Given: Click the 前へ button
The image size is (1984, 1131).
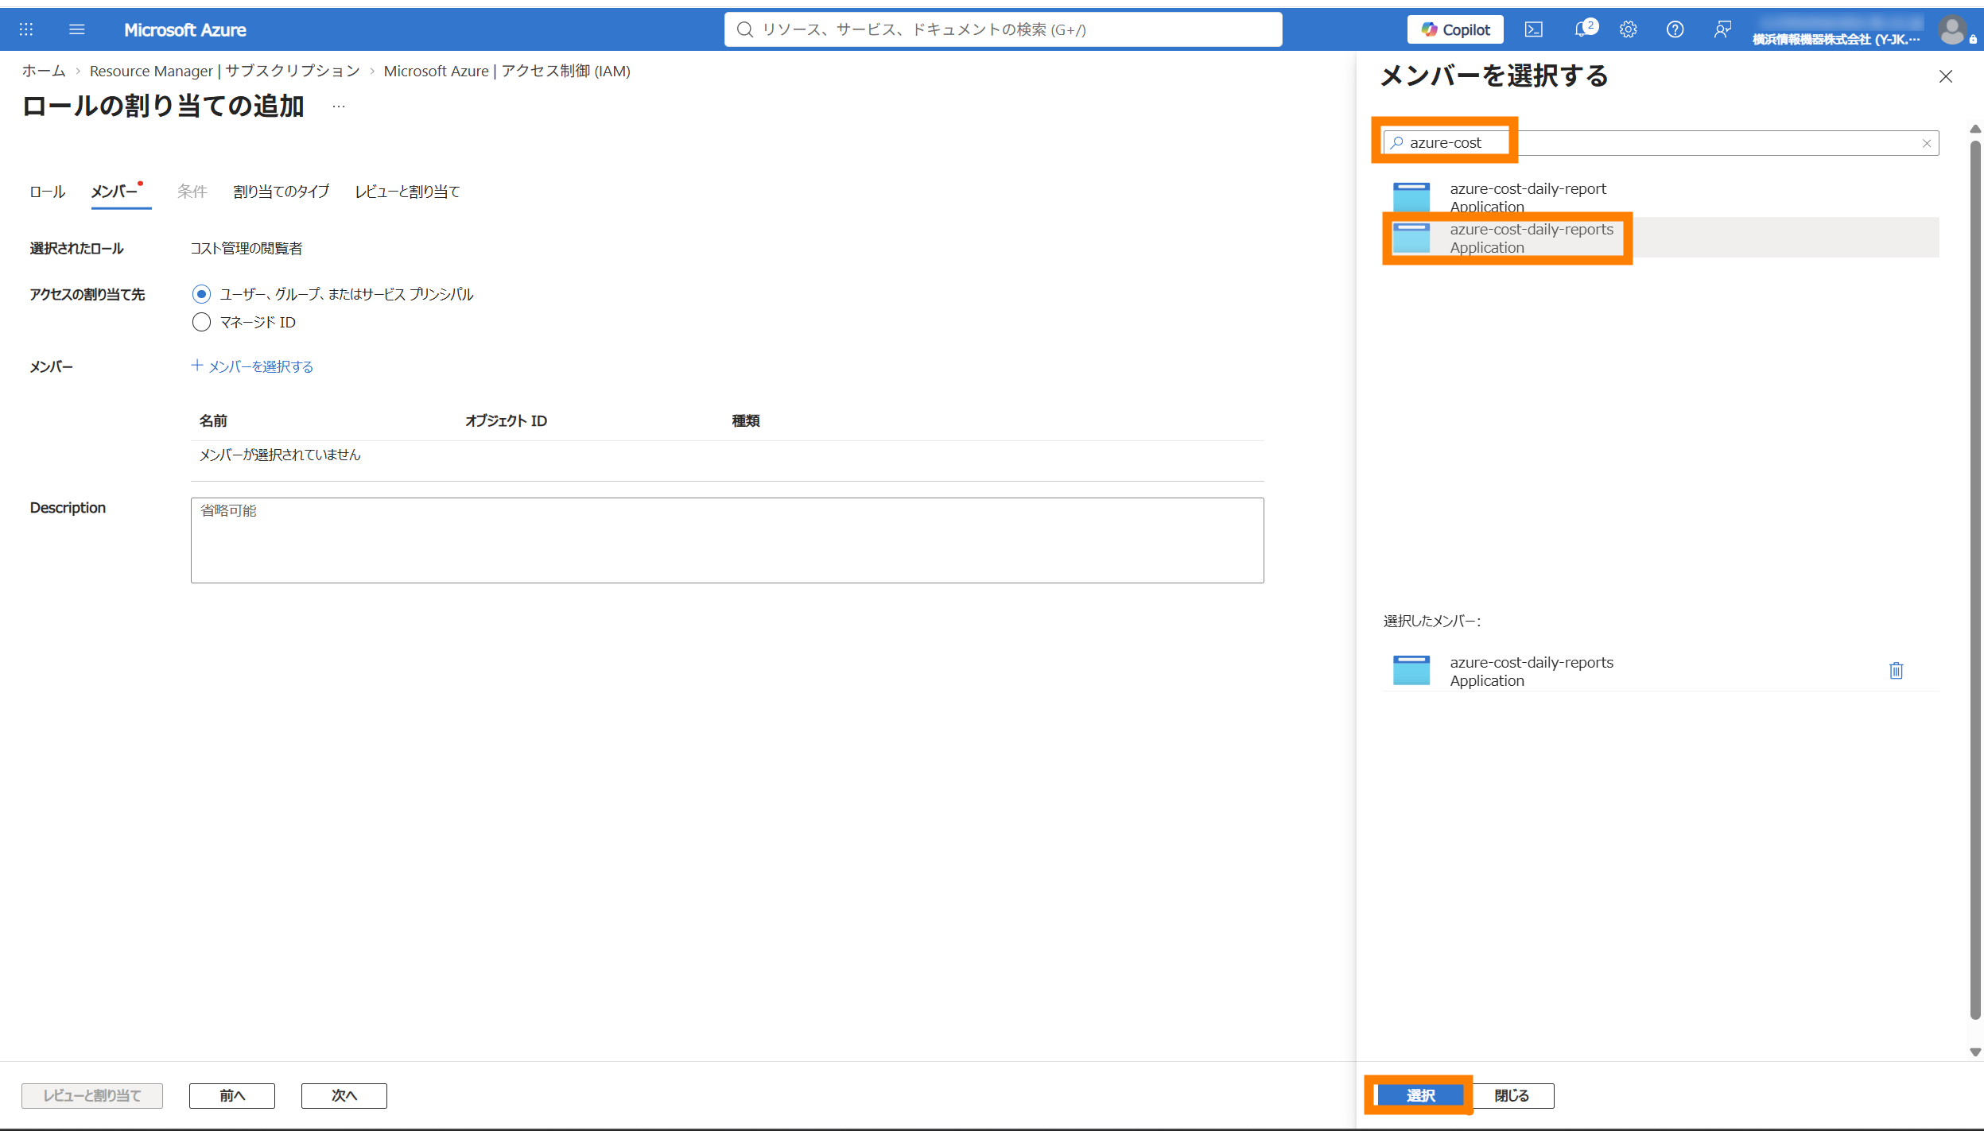Looking at the screenshot, I should point(232,1095).
